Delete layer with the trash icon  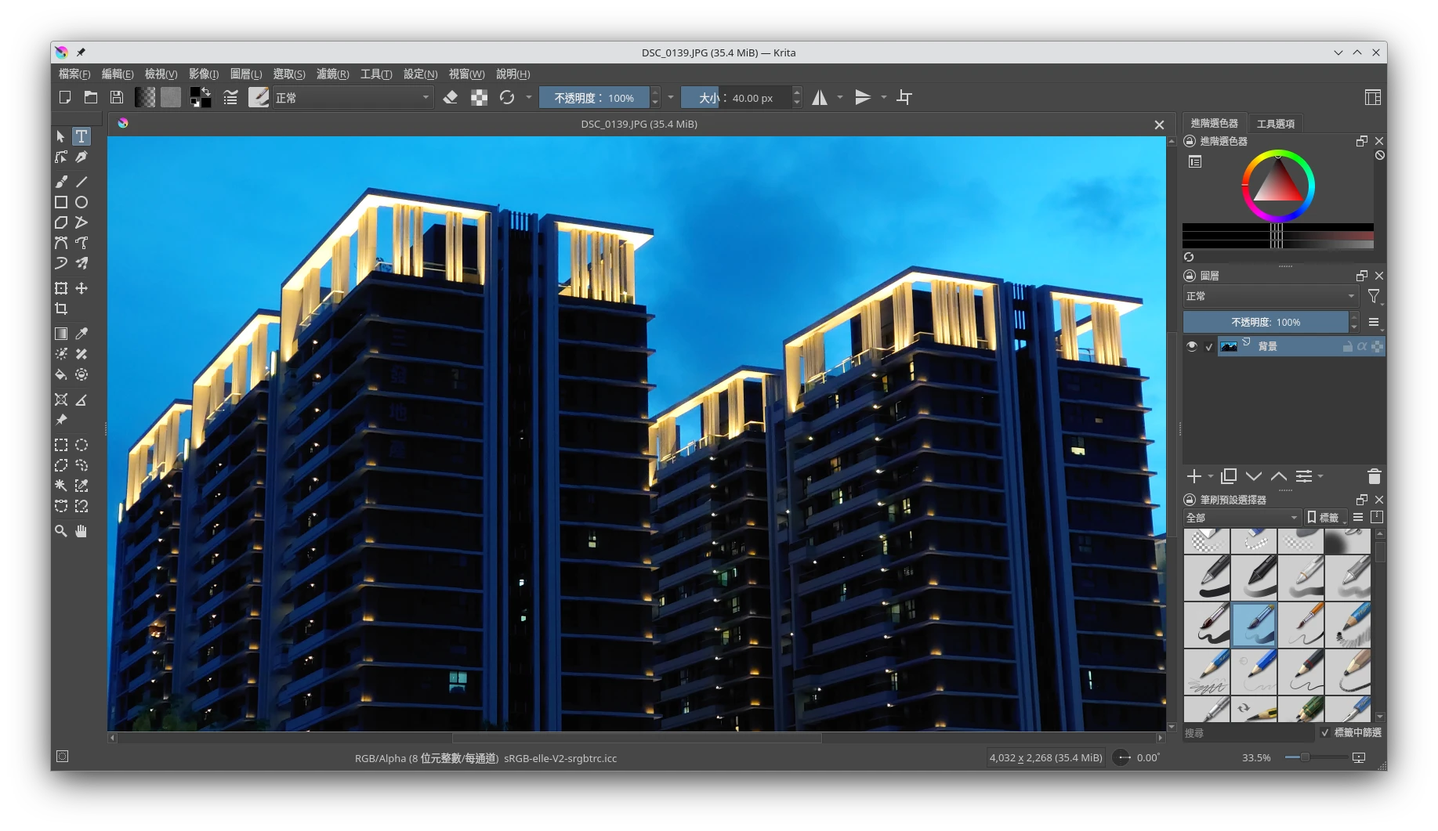tap(1374, 476)
